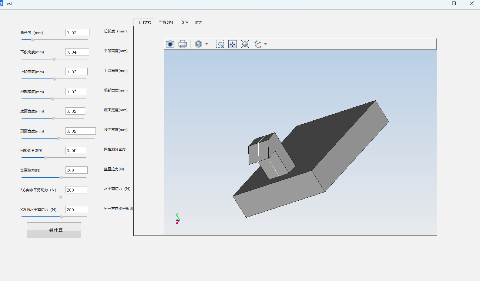Click the 底面宽度 slider handle
The image size is (480, 281).
pyautogui.click(x=53, y=118)
